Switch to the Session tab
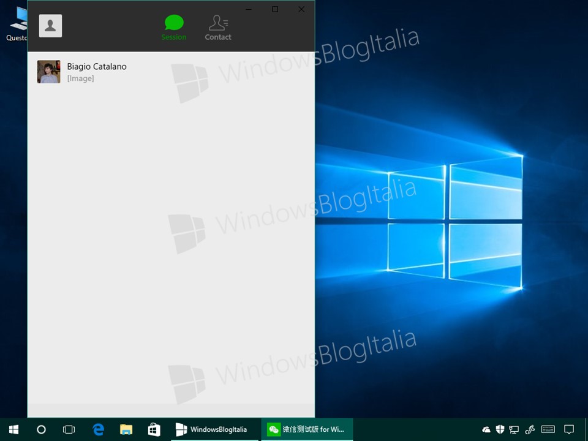This screenshot has width=588, height=441. pos(173,28)
